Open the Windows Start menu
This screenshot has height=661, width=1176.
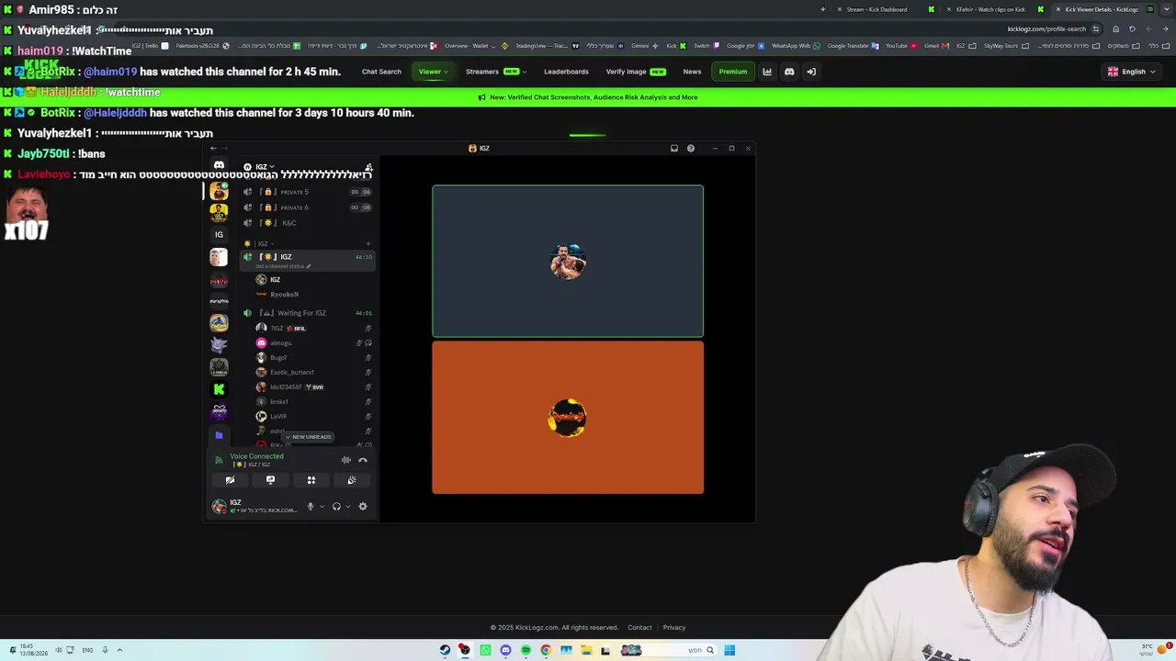[x=729, y=650]
